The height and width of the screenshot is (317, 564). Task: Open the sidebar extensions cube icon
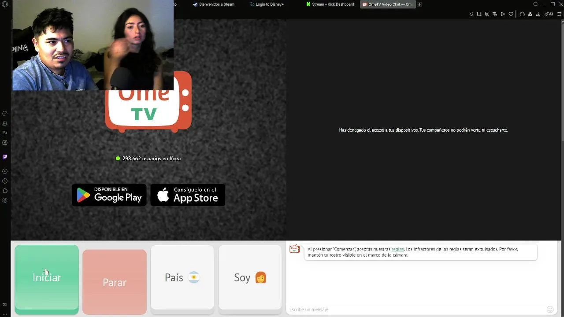(x=5, y=191)
